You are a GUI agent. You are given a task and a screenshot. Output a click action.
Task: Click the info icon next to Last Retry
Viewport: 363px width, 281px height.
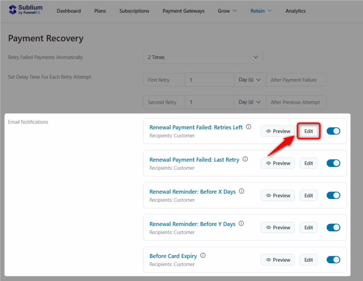click(x=245, y=159)
